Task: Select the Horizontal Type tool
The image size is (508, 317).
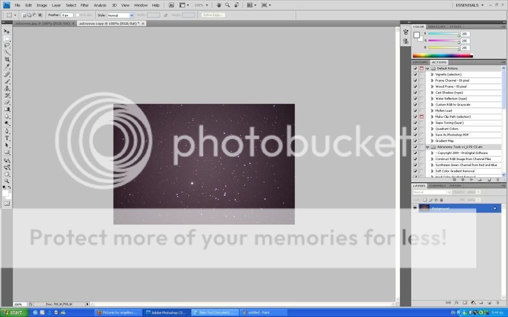Action: click(7, 138)
